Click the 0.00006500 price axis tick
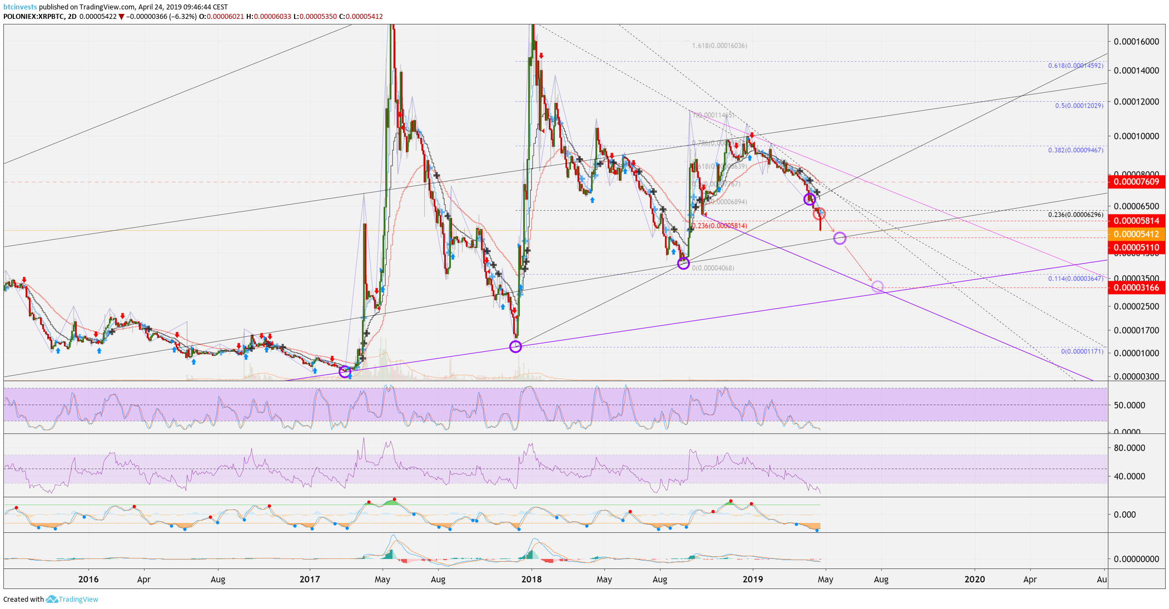The height and width of the screenshot is (609, 1169). click(x=1137, y=206)
